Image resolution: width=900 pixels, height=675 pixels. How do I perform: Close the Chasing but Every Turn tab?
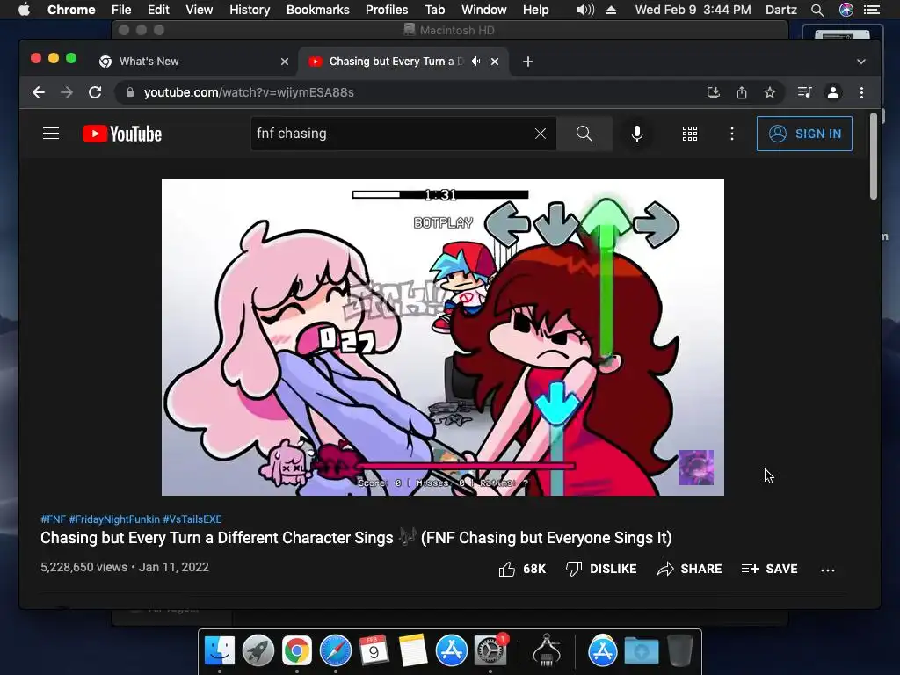pyautogui.click(x=495, y=62)
